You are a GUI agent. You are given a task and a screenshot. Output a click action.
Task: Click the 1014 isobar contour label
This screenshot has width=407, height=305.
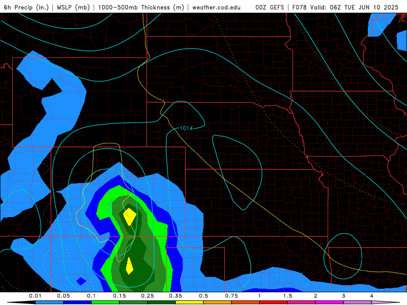pyautogui.click(x=186, y=128)
